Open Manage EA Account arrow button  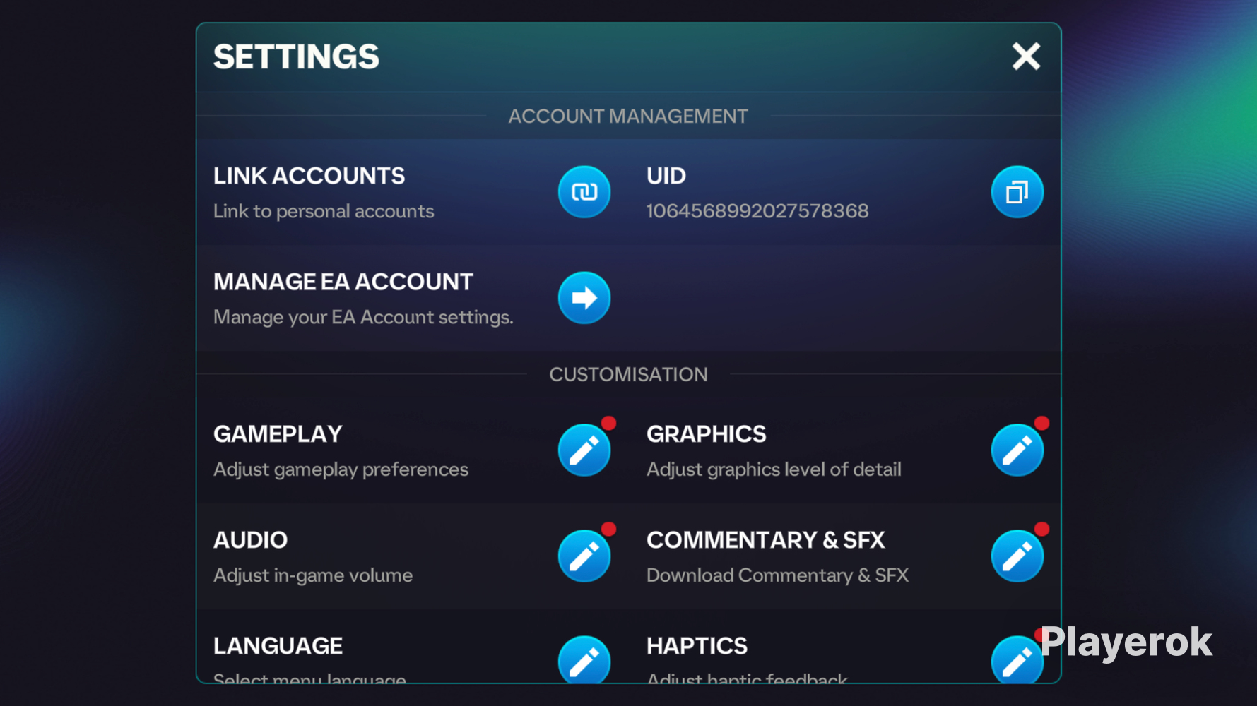[584, 298]
